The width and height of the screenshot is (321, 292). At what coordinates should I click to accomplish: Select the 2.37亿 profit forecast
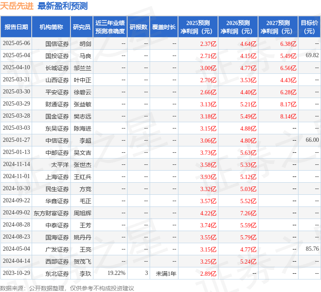point(208,44)
